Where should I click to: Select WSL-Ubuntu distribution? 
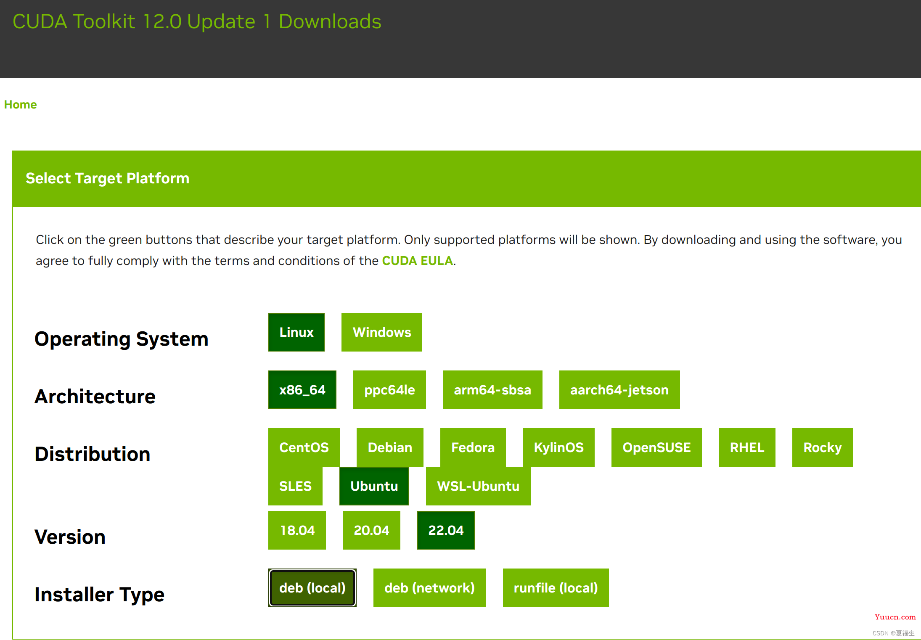click(478, 486)
